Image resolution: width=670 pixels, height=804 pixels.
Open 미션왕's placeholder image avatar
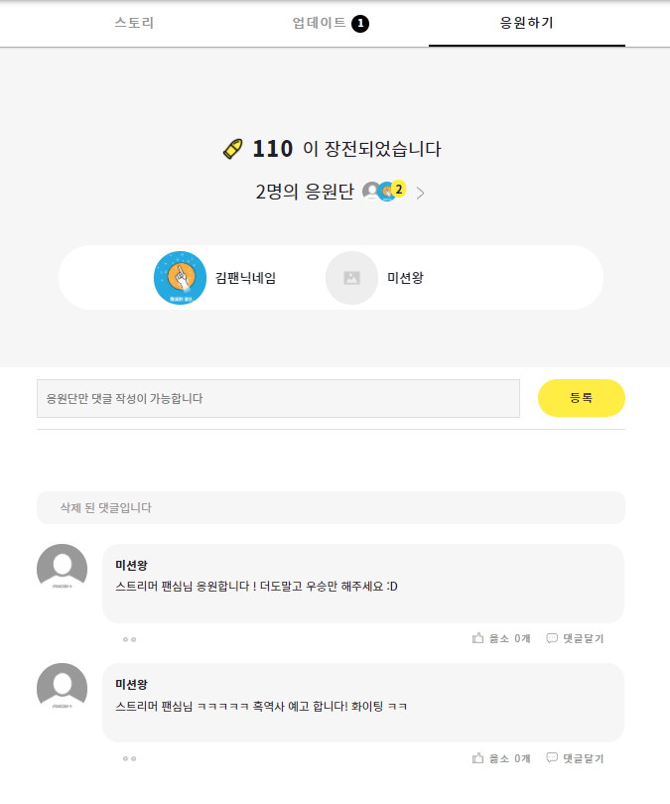click(351, 278)
